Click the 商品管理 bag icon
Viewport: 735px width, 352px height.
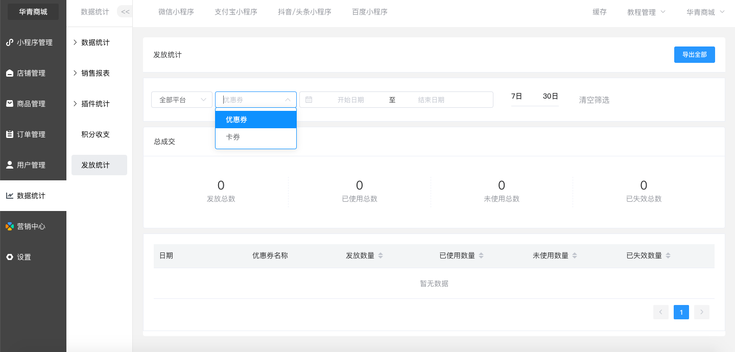click(10, 104)
